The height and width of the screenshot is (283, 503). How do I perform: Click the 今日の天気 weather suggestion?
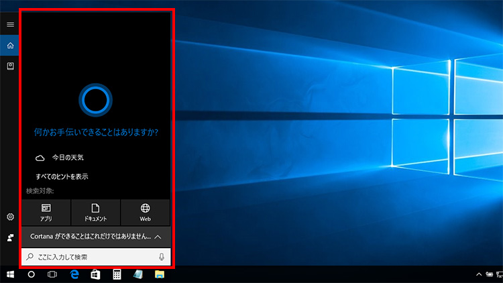tap(67, 157)
